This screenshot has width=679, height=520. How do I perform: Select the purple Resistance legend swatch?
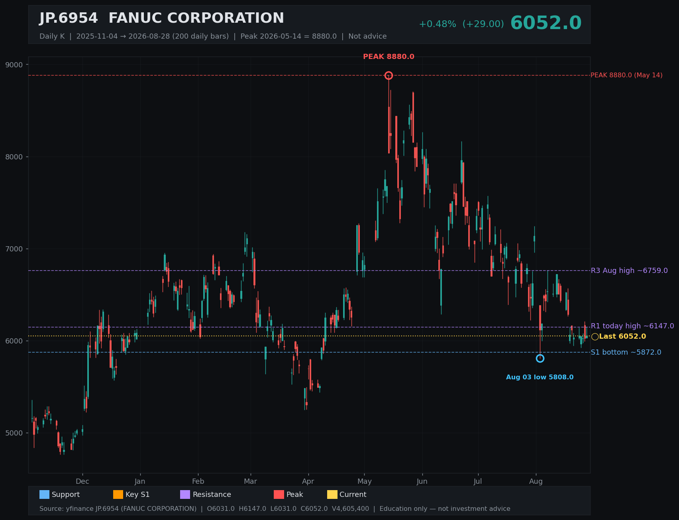(185, 494)
